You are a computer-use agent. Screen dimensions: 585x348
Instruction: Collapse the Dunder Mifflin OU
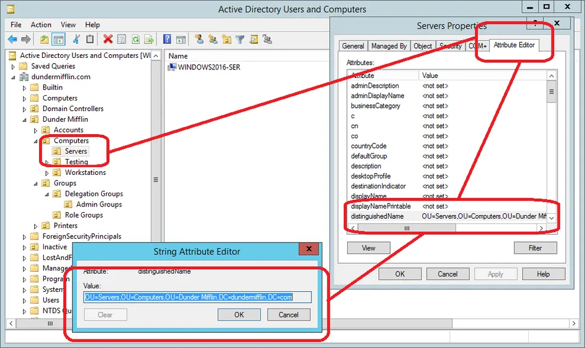(24, 119)
